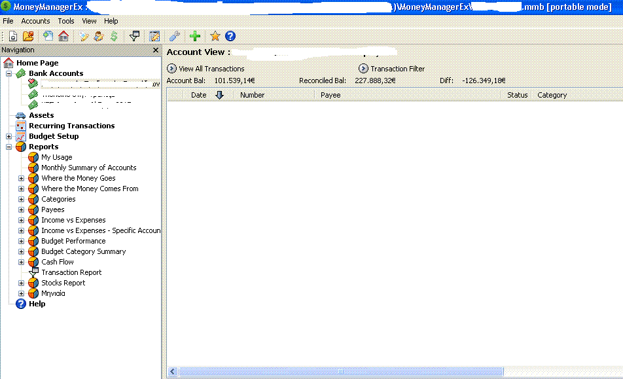Collapse the Bank Accounts tree node

(9, 73)
